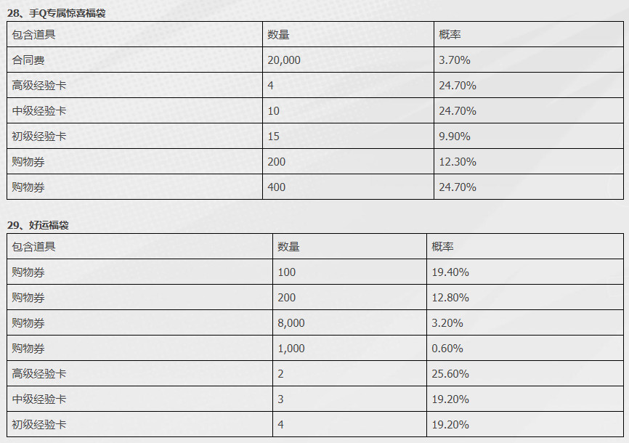Click the 29、好运福袋 heading
The image size is (629, 443).
click(38, 225)
